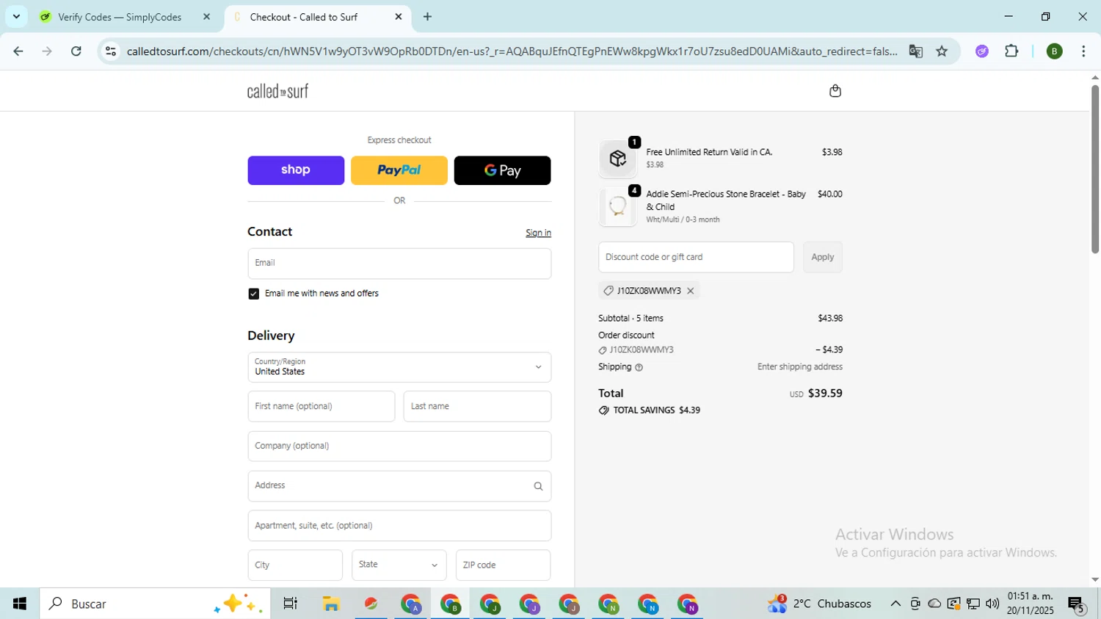The width and height of the screenshot is (1101, 619).
Task: Click the page vertical scrollbar
Action: click(1094, 169)
